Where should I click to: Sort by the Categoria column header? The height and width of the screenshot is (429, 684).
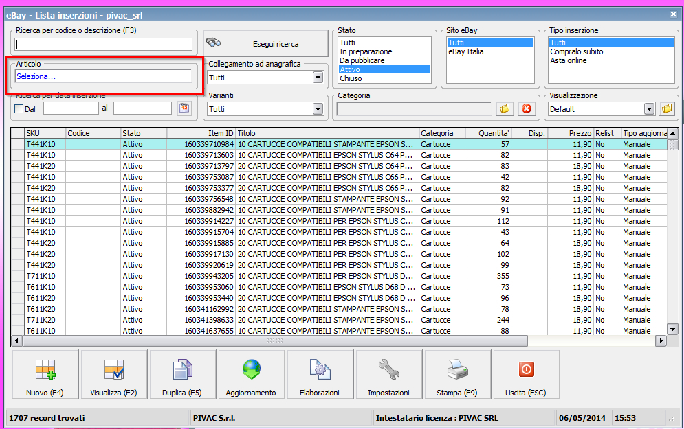442,133
